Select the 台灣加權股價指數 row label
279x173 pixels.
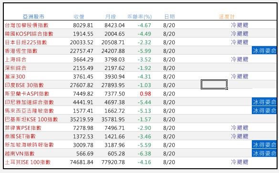(x=27, y=25)
